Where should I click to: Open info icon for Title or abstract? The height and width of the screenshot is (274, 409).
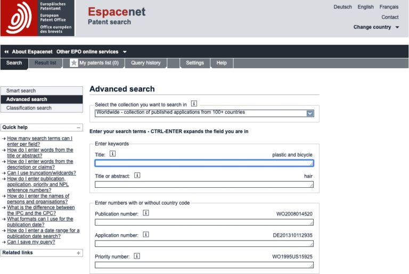coord(137,175)
